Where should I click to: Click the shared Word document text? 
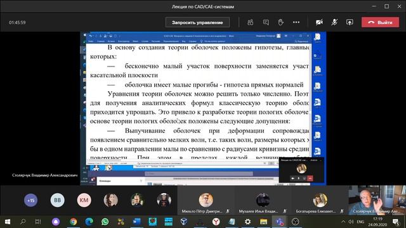199,102
